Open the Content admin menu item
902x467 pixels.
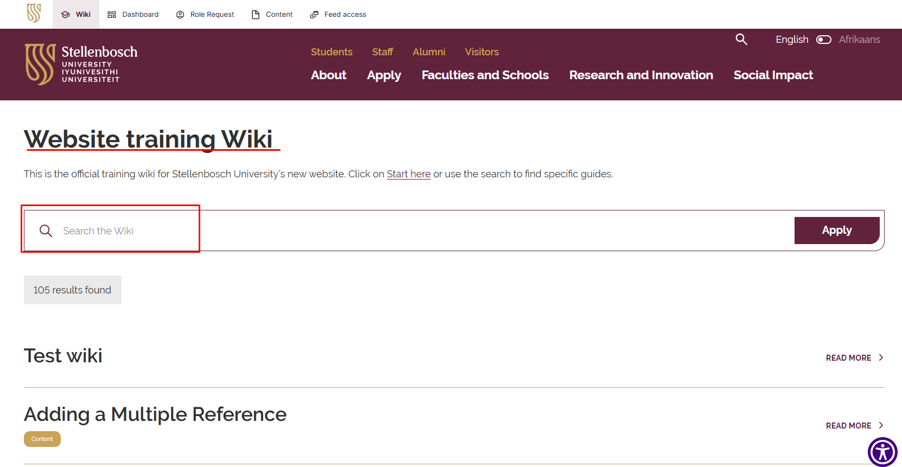click(x=272, y=14)
